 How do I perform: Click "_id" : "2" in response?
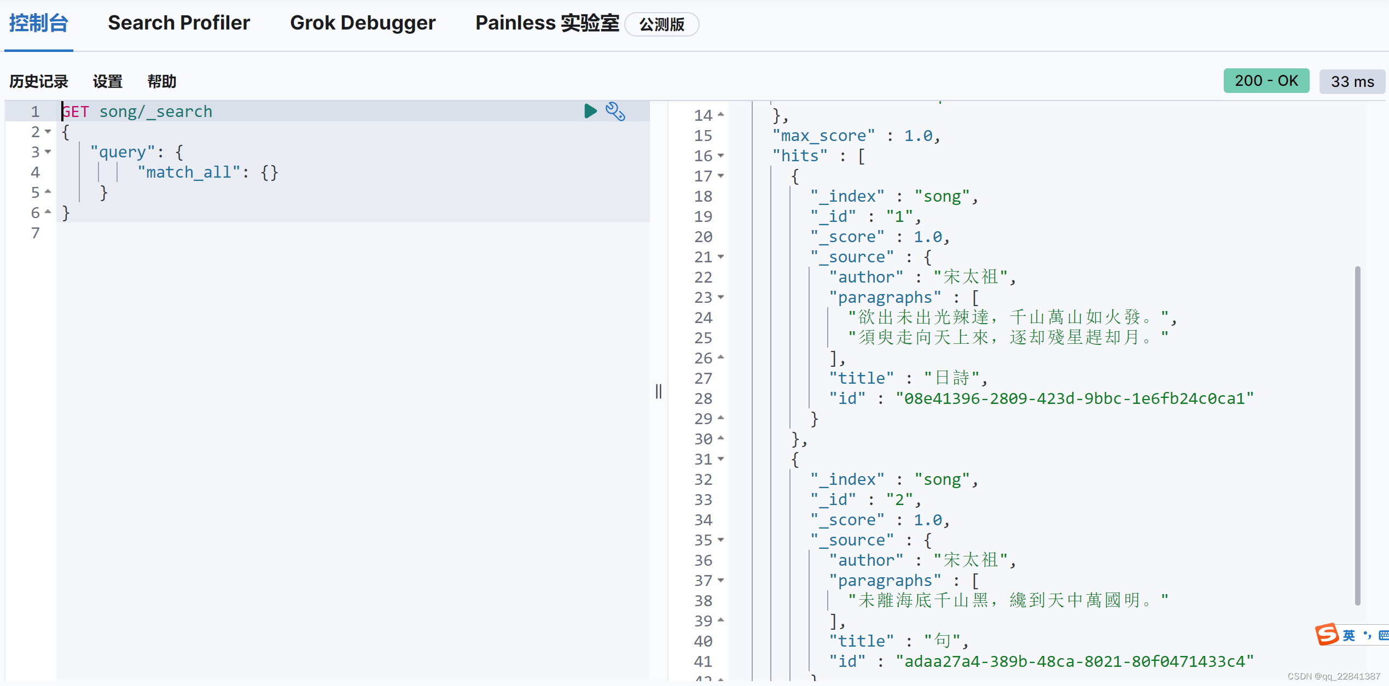(865, 500)
